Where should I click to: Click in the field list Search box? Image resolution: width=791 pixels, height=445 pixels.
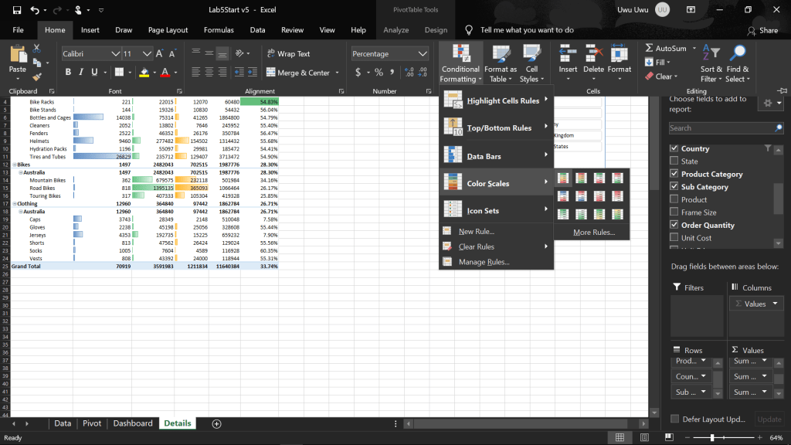pos(720,127)
